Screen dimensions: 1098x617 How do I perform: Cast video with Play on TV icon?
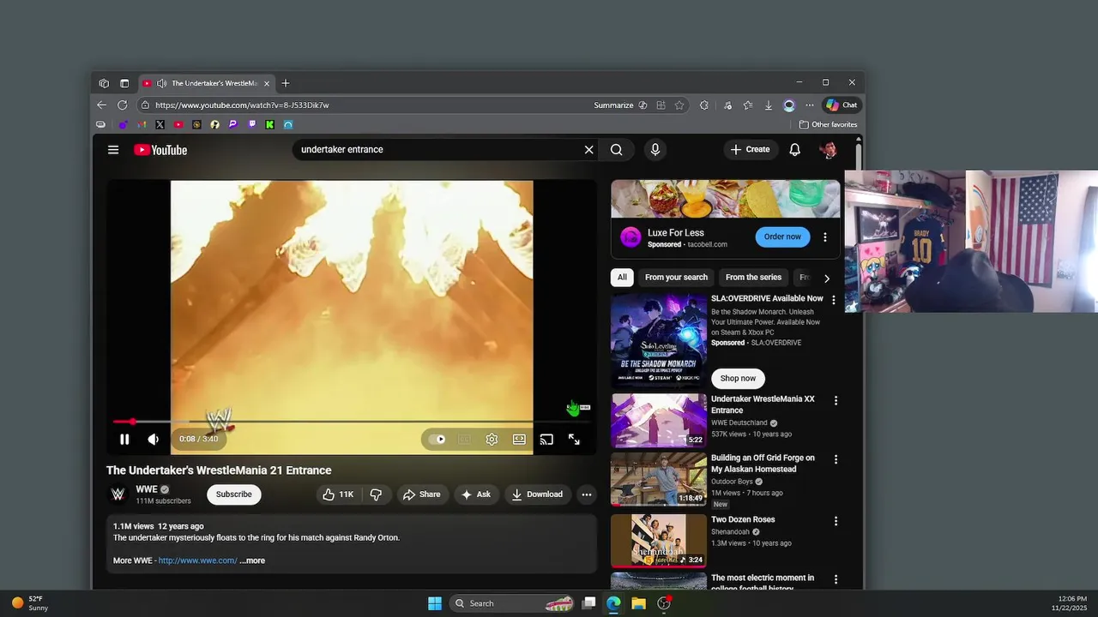(546, 440)
